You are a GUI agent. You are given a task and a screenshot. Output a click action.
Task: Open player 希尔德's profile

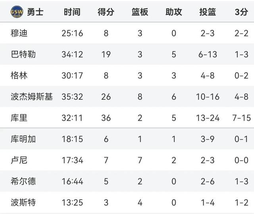point(23,181)
